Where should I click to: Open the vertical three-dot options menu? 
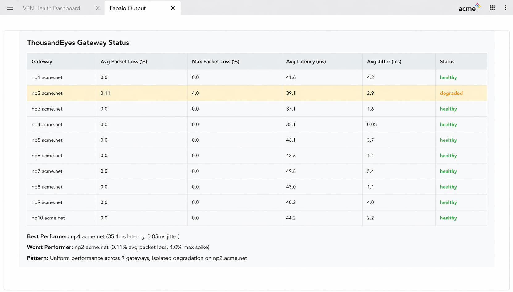click(505, 8)
